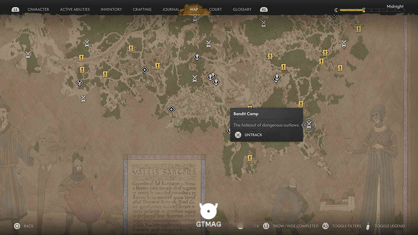Select the westernmost diamond landmark marker

[79, 83]
